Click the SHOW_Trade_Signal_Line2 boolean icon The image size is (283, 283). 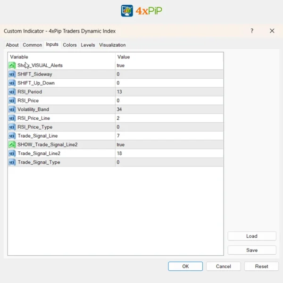pos(12,145)
